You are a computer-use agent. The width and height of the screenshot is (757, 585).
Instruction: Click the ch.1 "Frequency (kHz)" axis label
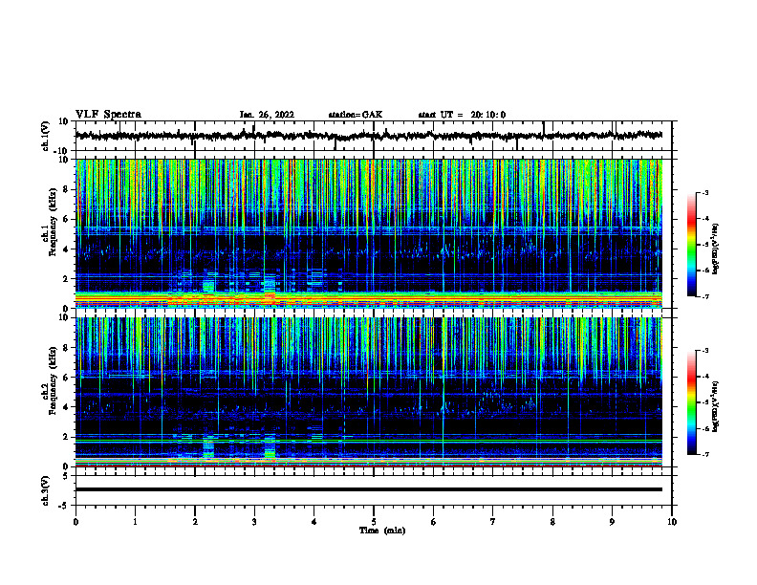[x=54, y=223]
